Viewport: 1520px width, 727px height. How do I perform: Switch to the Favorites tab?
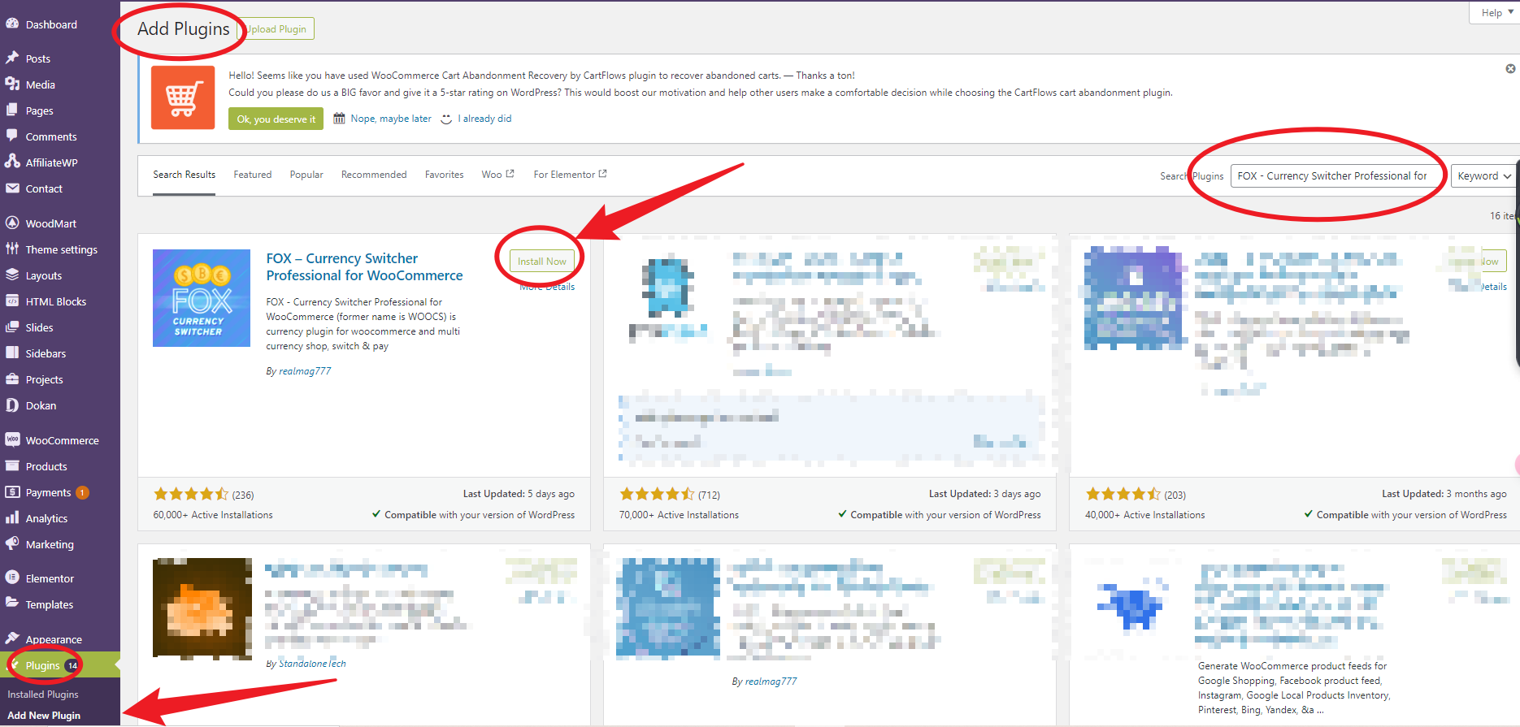click(x=444, y=175)
